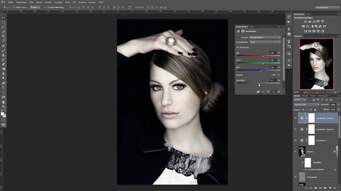Toggle the Auto-select checkbox in options bar
This screenshot has width=341, height=191.
click(13, 7)
